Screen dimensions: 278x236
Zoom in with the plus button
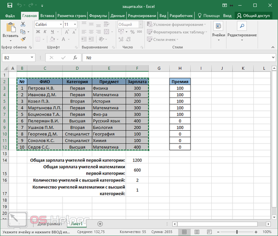tap(256, 232)
